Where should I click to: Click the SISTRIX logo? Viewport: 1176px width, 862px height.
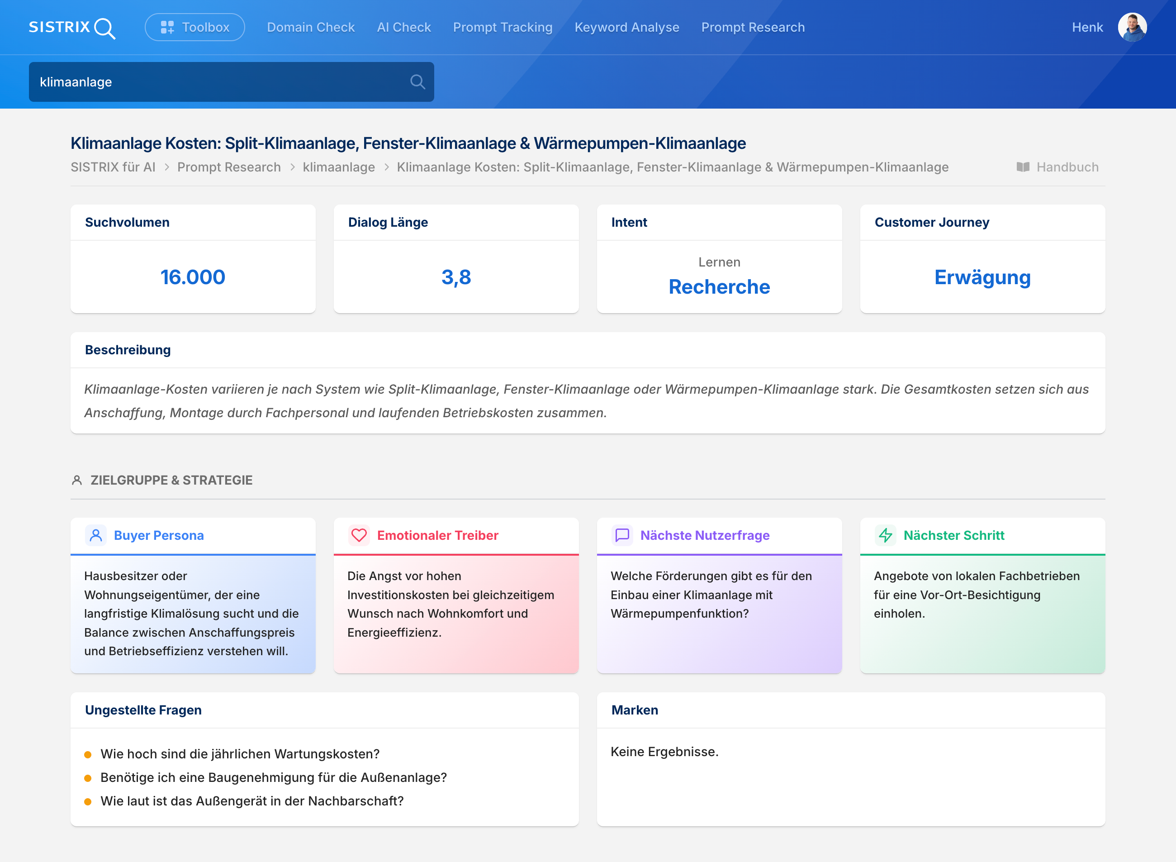click(x=72, y=28)
